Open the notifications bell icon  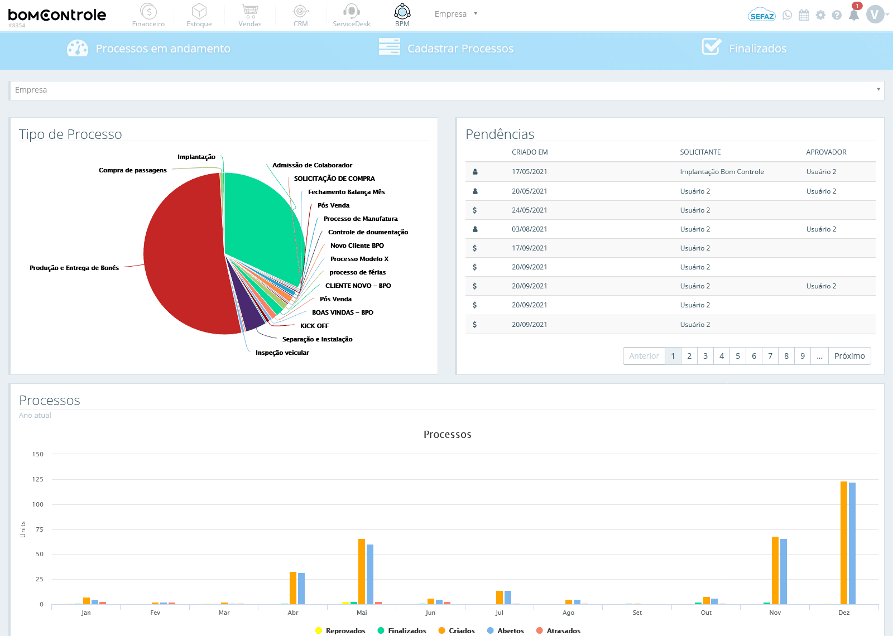854,15
